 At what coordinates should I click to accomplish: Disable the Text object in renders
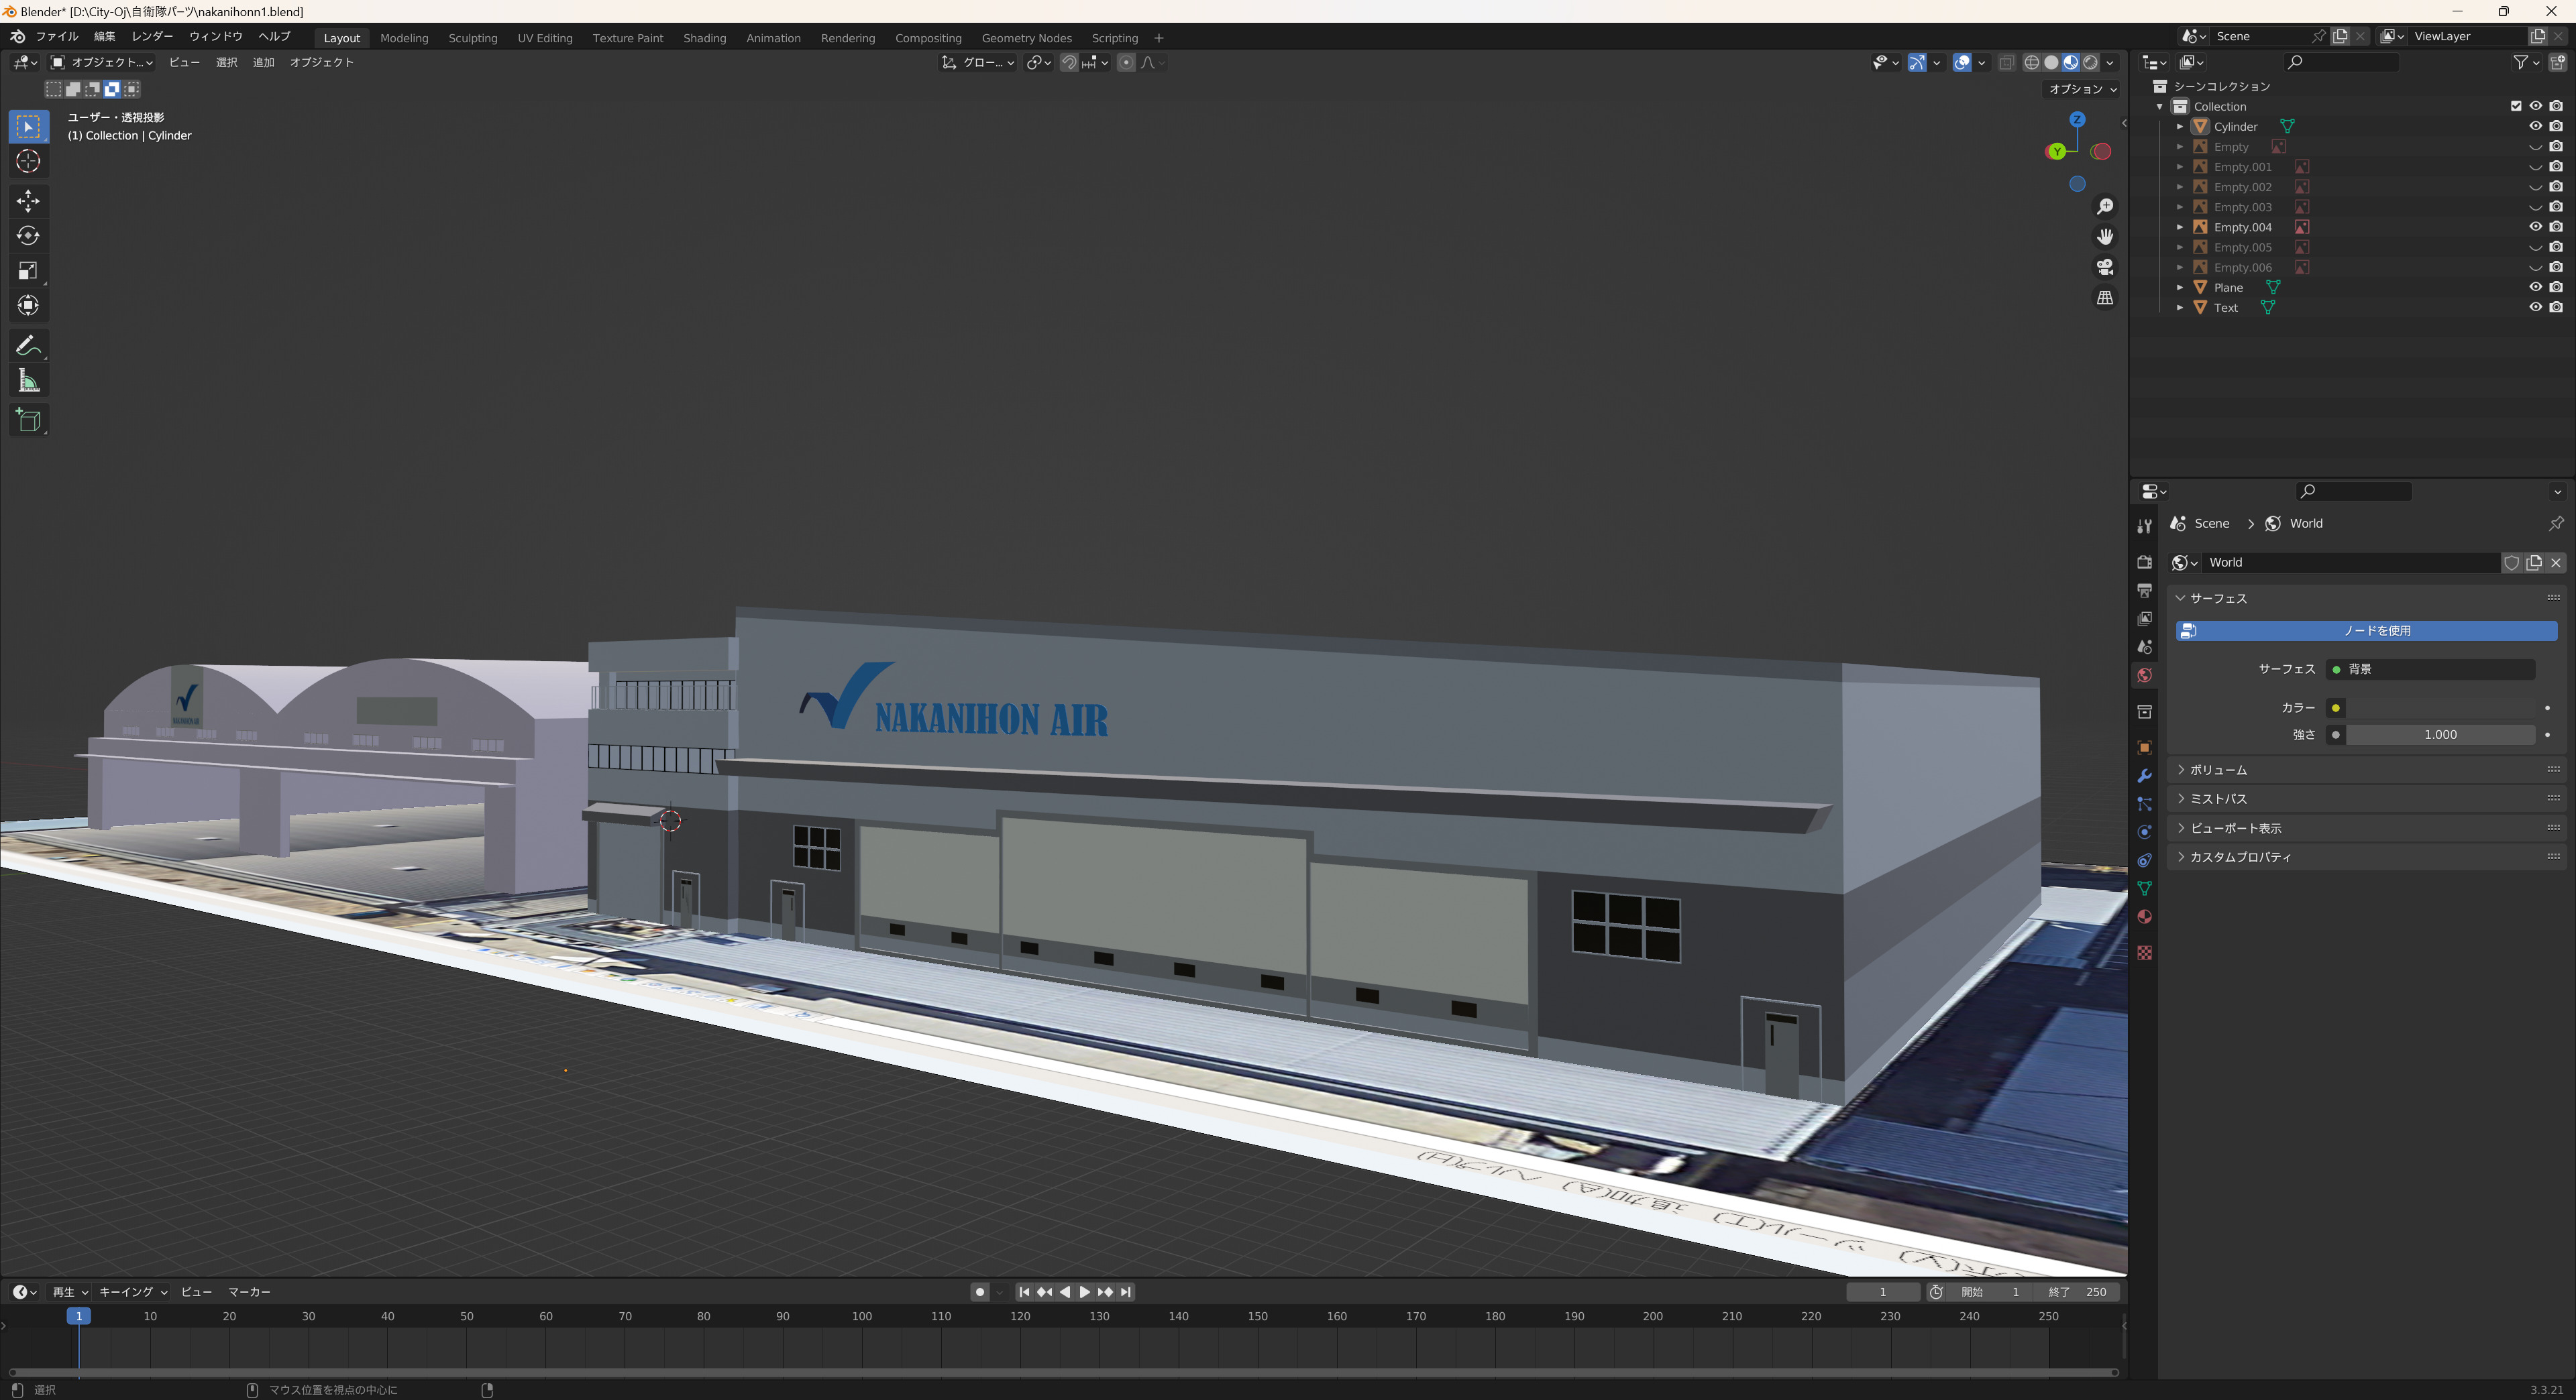[x=2556, y=307]
